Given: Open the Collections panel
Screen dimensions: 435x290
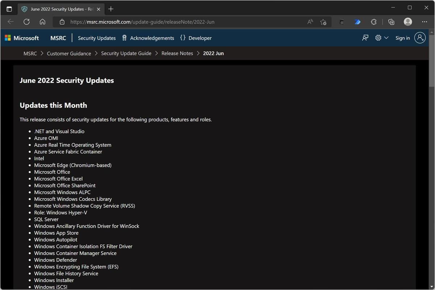Looking at the screenshot, I should [x=391, y=22].
